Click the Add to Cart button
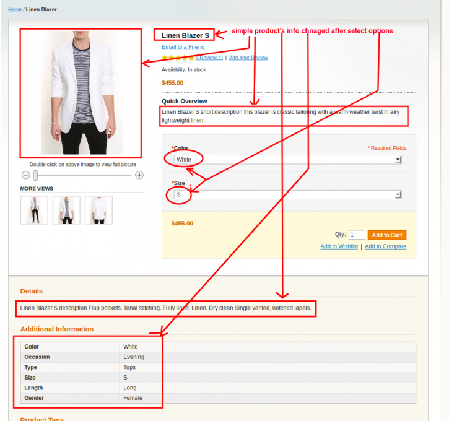Image resolution: width=449 pixels, height=421 pixels. coord(387,235)
